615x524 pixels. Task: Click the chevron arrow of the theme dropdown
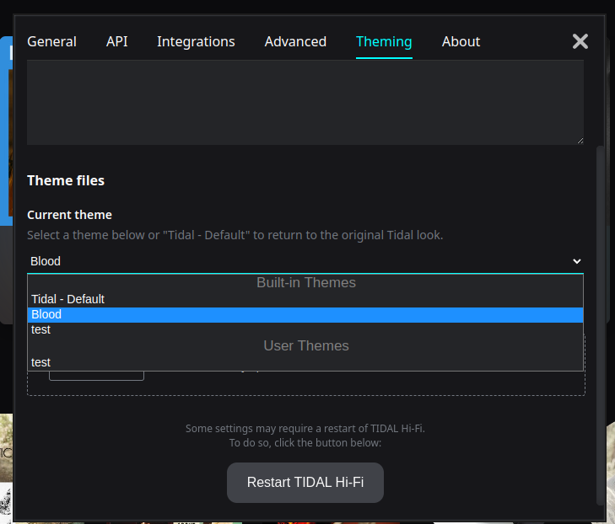click(x=577, y=262)
